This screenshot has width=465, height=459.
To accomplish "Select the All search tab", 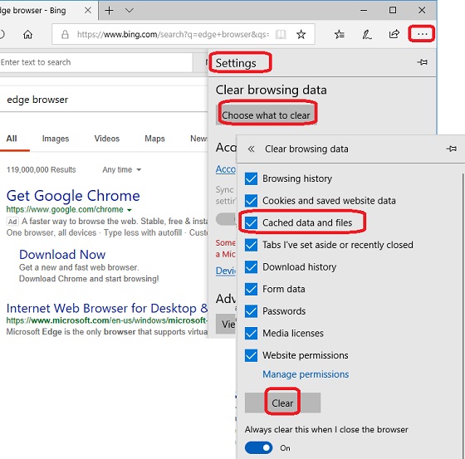I will 12,139.
